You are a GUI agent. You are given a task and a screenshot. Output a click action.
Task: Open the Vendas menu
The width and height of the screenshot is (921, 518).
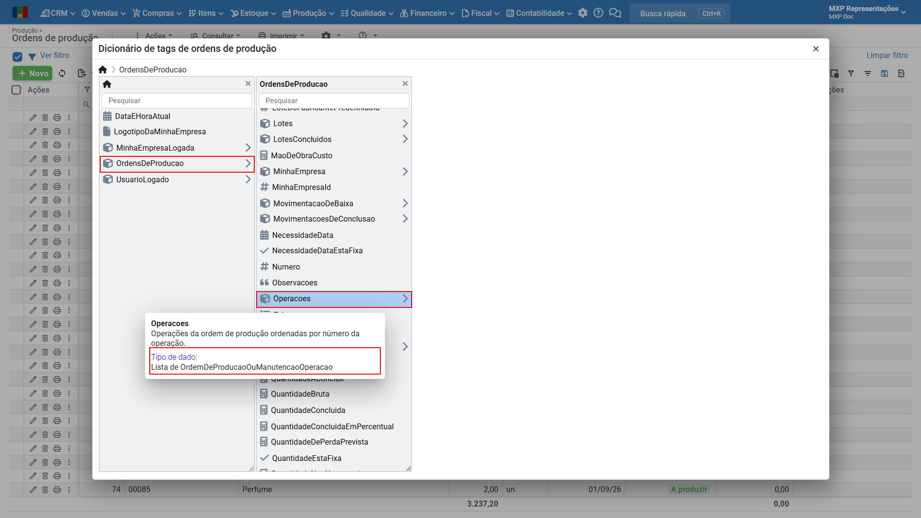click(104, 13)
